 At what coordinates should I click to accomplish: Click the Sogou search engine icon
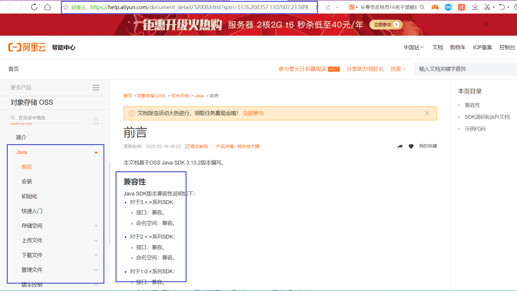[351, 7]
